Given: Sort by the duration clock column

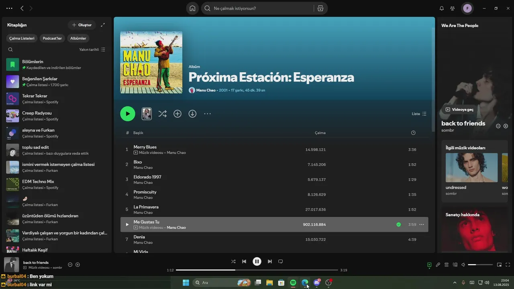Looking at the screenshot, I should (x=413, y=133).
